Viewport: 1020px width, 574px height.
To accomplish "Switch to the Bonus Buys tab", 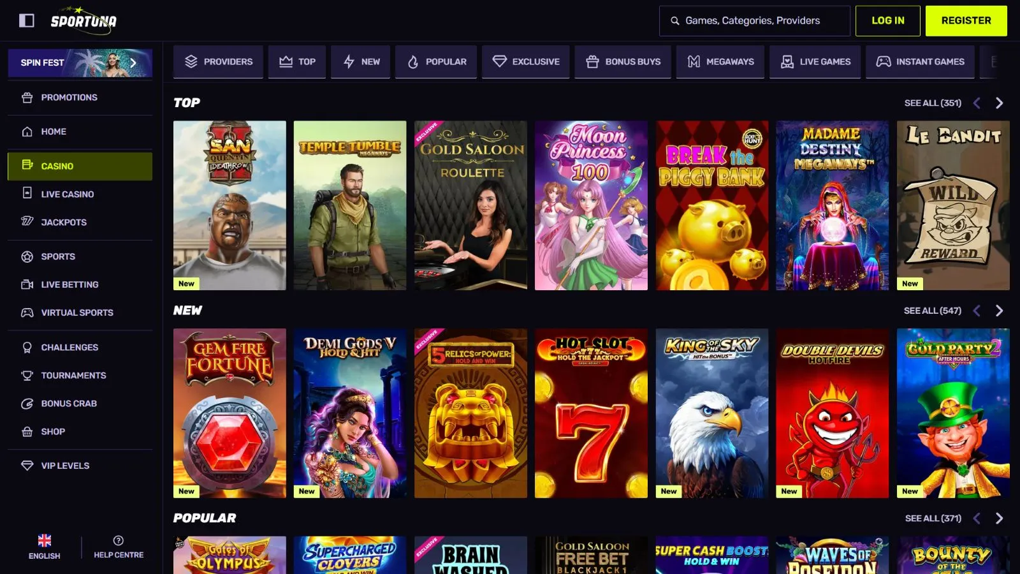I will pyautogui.click(x=622, y=62).
